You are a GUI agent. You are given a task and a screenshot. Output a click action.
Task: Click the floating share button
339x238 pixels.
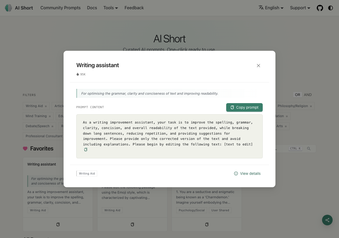pyautogui.click(x=327, y=220)
